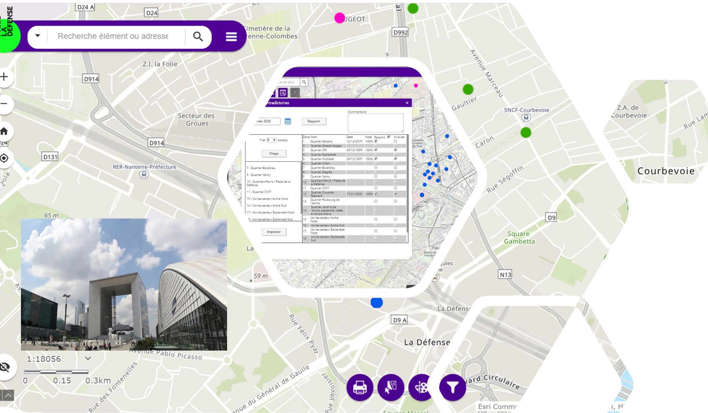This screenshot has width=708, height=413.
Task: Zoom in with the plus button
Action: pyautogui.click(x=4, y=77)
